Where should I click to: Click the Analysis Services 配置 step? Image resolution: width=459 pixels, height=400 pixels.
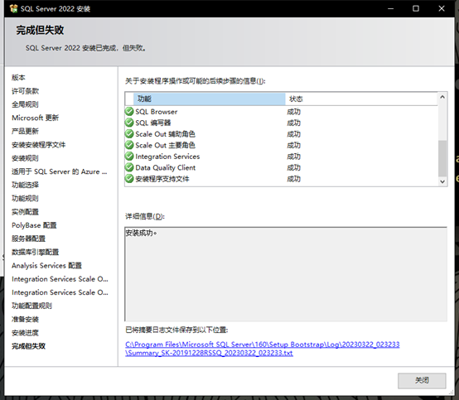[47, 265]
